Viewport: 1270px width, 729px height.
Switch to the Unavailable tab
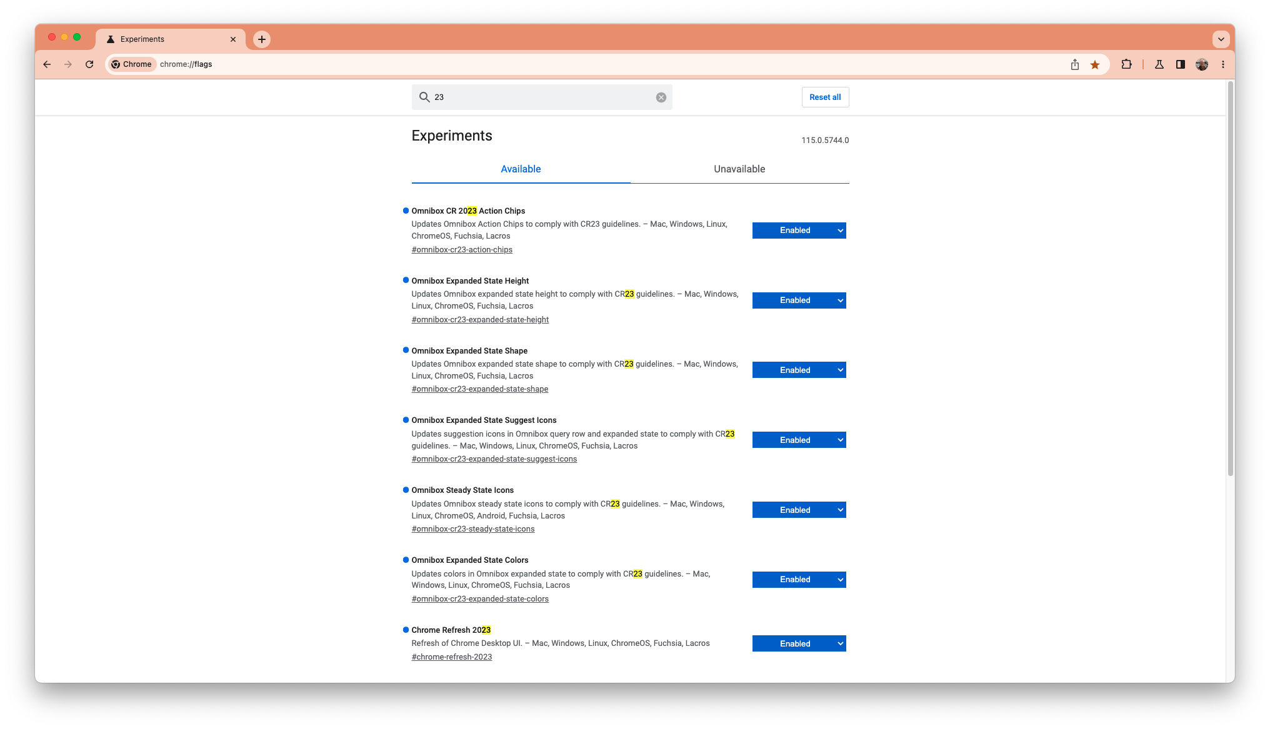coord(739,169)
